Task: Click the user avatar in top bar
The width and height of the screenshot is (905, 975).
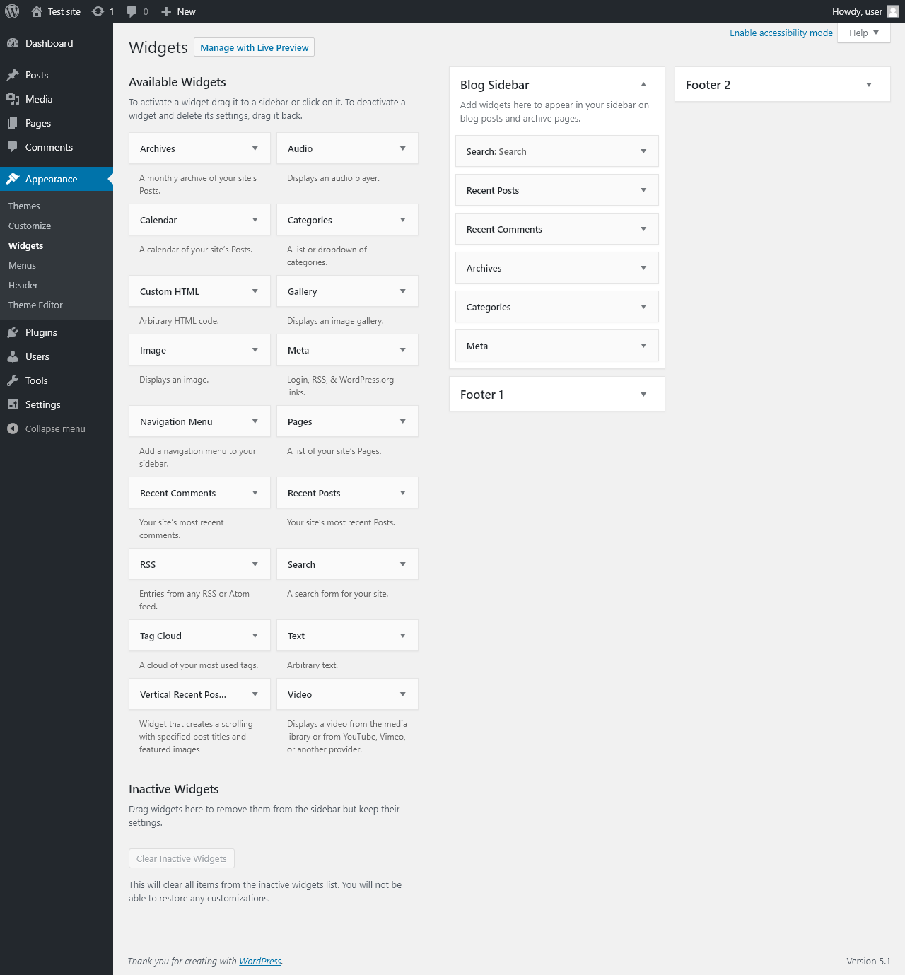Action: (893, 11)
